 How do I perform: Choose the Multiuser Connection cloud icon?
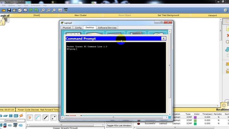point(21,125)
